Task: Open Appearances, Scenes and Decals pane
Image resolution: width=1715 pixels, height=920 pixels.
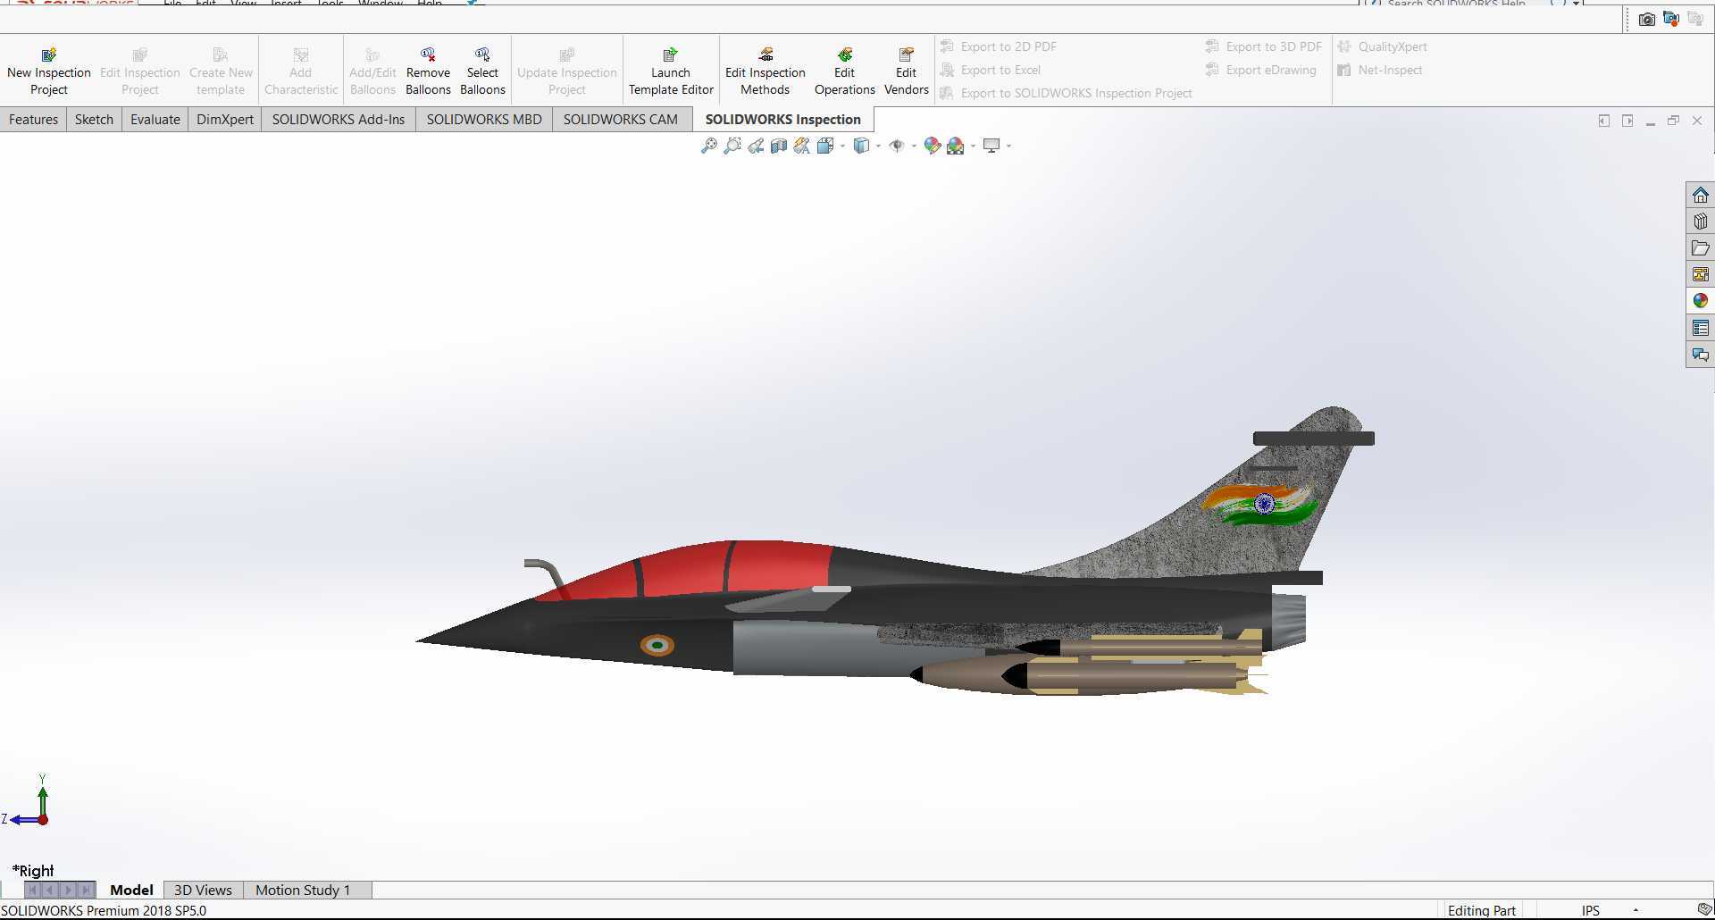Action: pyautogui.click(x=1700, y=301)
